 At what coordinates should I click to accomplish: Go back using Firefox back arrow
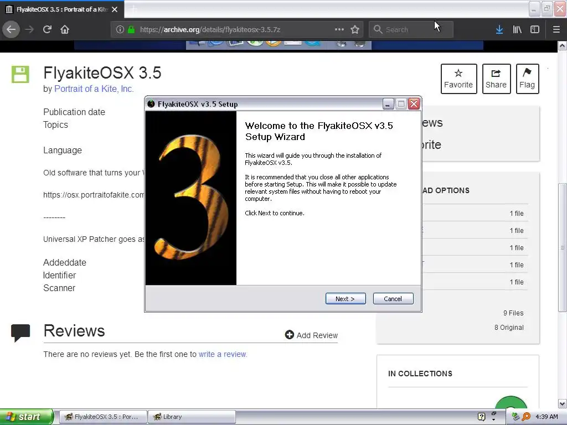point(11,29)
